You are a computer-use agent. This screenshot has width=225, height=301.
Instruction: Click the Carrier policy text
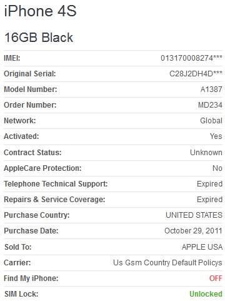click(x=167, y=263)
